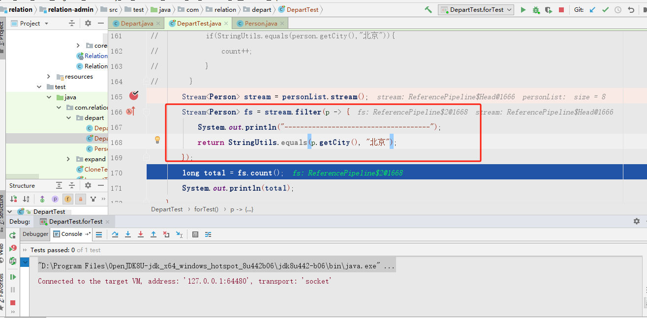Toggle sort by visibility in Structure
647x318 pixels.
click(14, 199)
